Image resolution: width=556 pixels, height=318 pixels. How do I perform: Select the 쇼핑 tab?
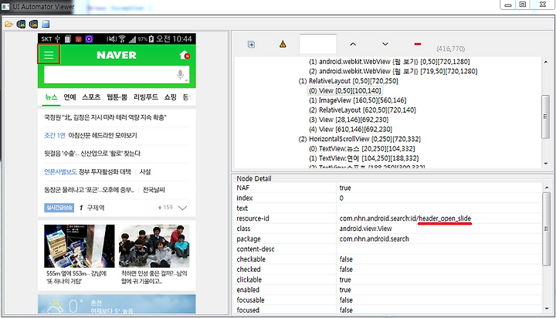point(170,97)
